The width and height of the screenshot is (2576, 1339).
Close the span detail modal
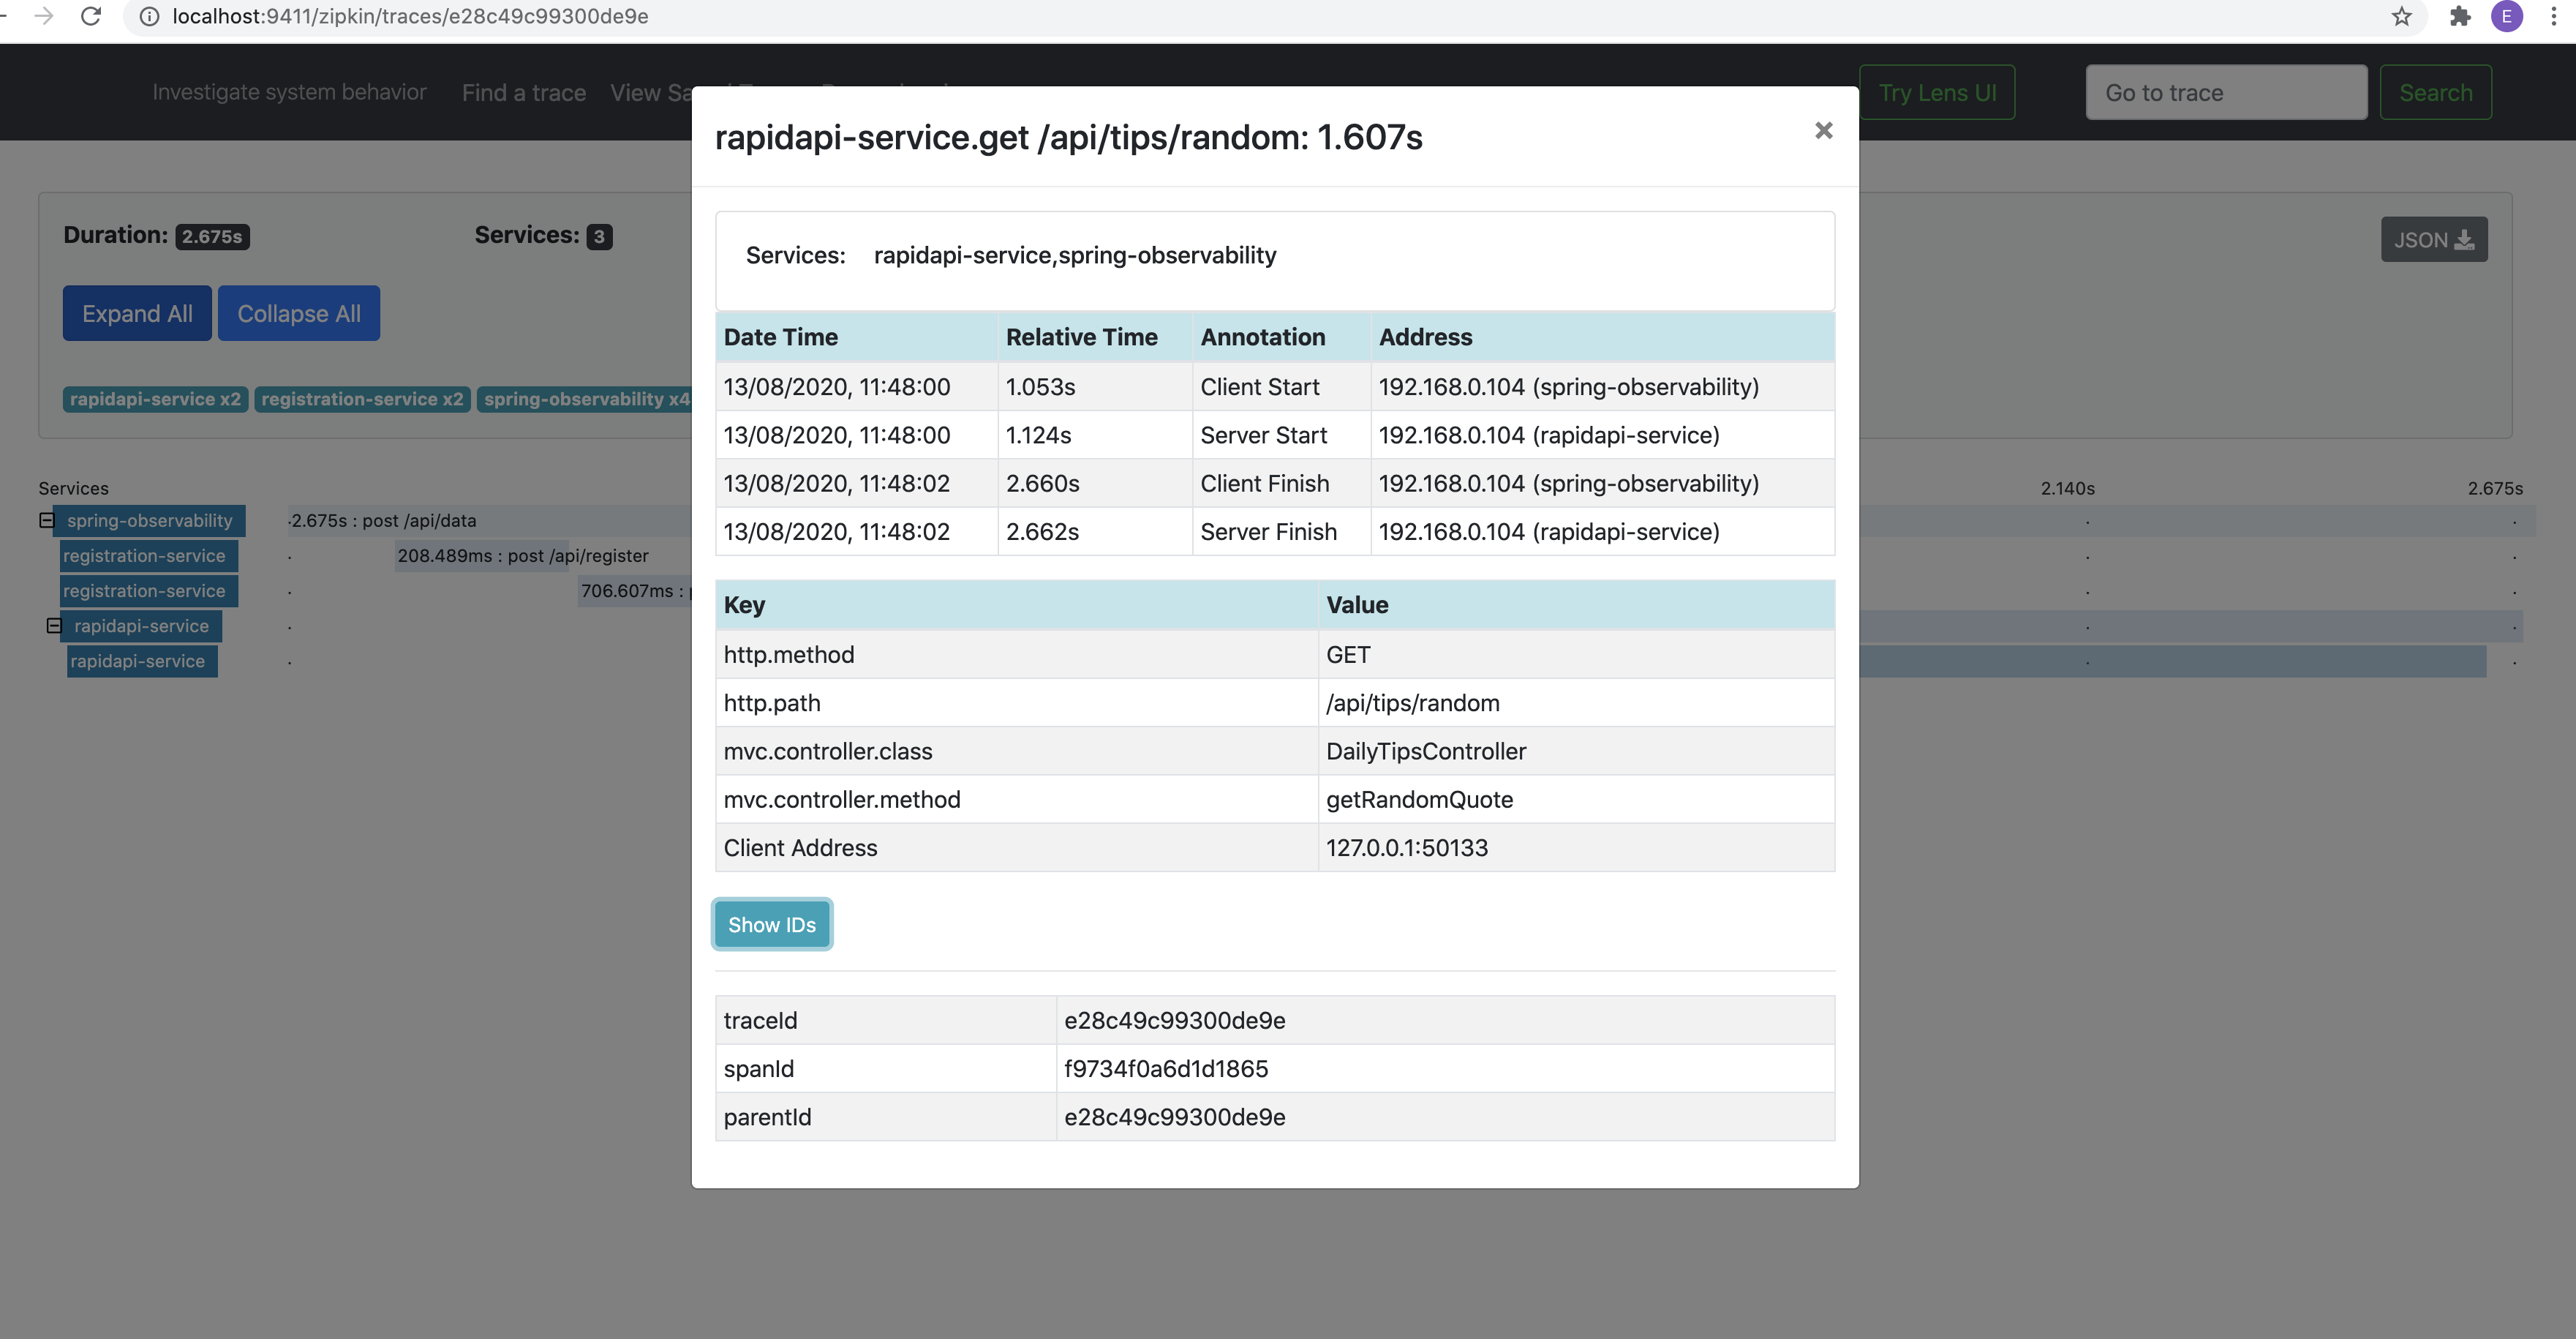tap(1823, 131)
